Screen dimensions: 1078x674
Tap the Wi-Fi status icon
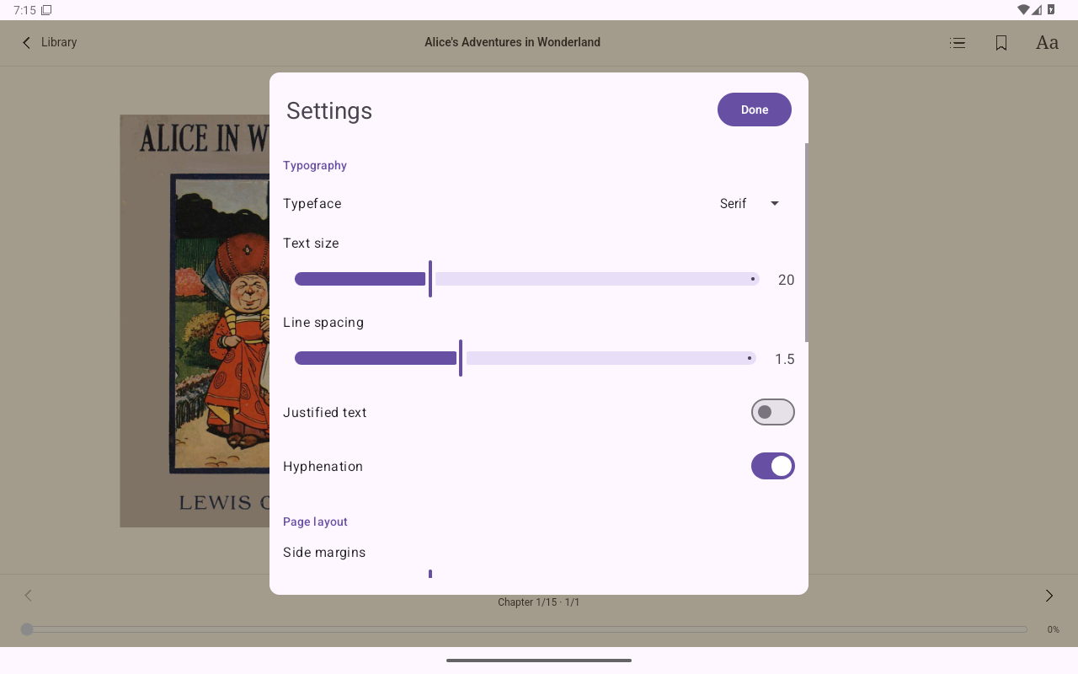click(1023, 10)
